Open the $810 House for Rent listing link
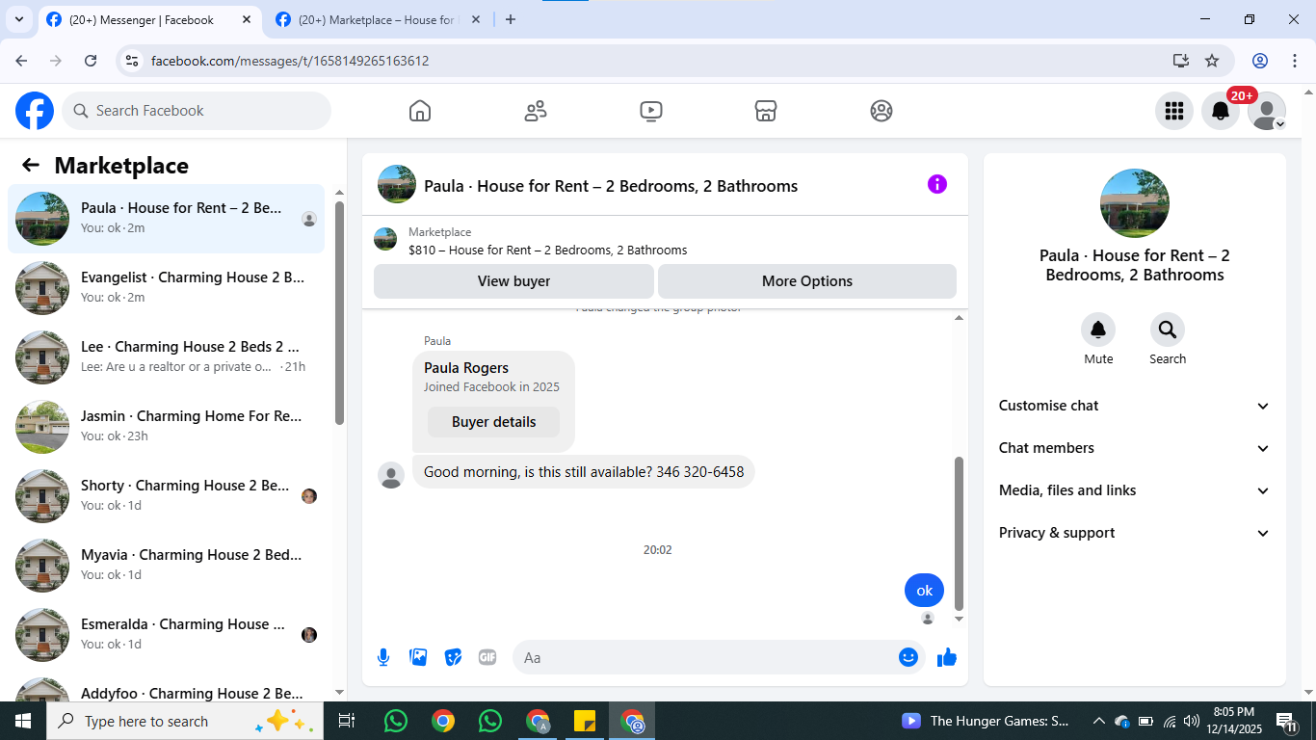 [x=548, y=251]
